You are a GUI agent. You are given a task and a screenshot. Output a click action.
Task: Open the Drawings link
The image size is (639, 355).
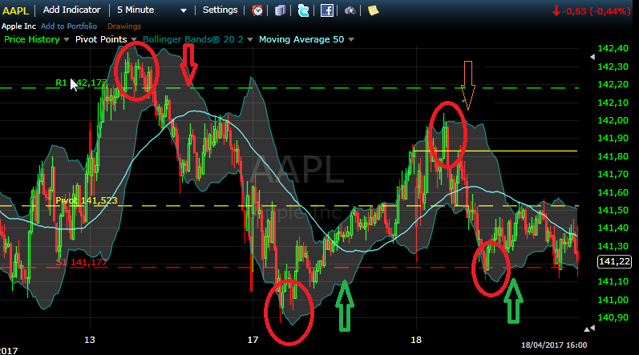click(x=124, y=26)
